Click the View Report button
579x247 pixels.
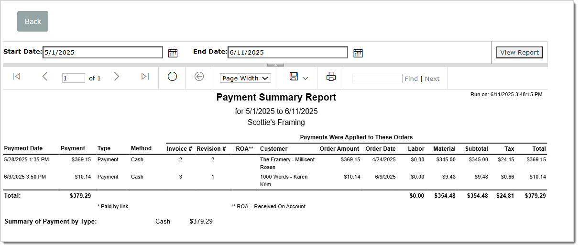(519, 53)
